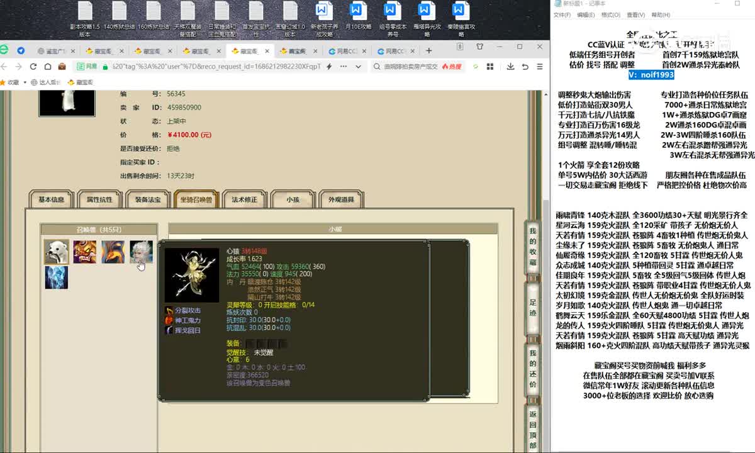Screen dimensions: 755x453
Task: Open the 外观道具 tab
Action: tap(342, 200)
